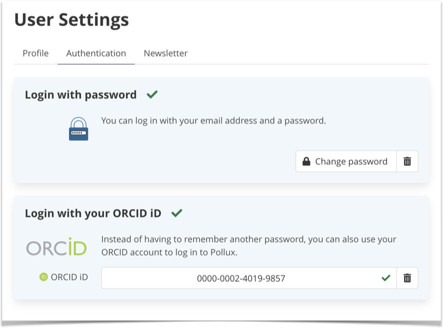Image resolution: width=443 pixels, height=328 pixels.
Task: Click the User Settings page heading
Action: point(72,20)
